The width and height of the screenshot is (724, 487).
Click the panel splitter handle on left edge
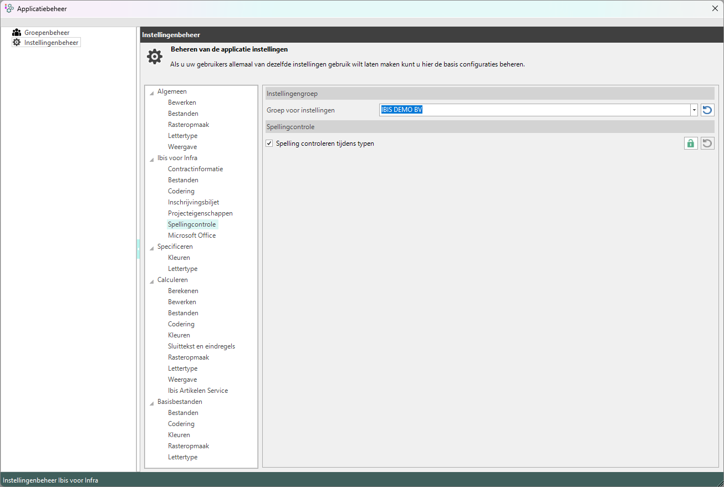point(138,249)
